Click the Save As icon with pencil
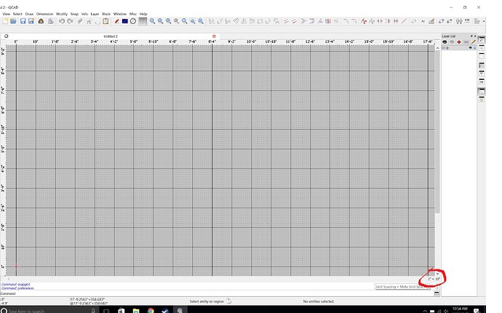 pos(31,21)
